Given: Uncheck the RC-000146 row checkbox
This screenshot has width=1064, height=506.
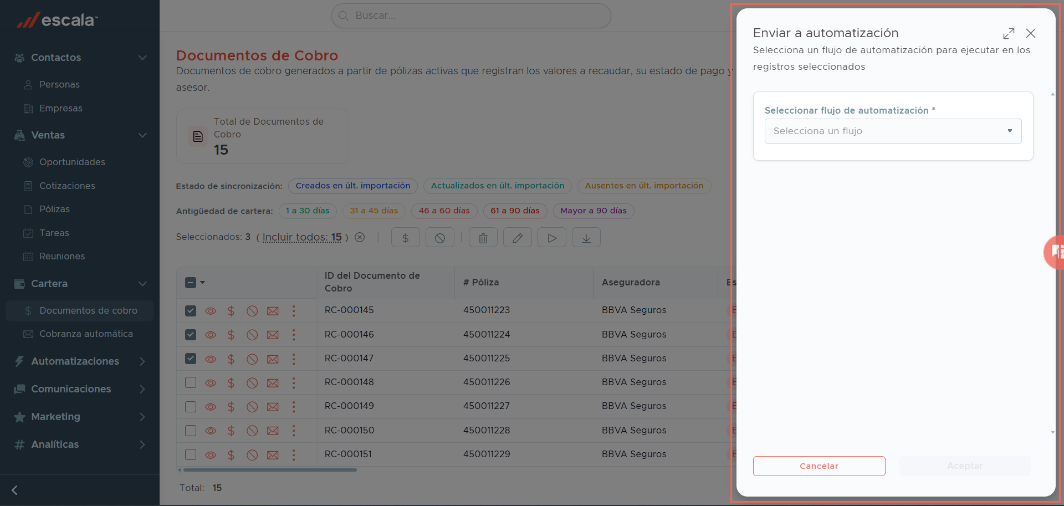Looking at the screenshot, I should point(191,335).
